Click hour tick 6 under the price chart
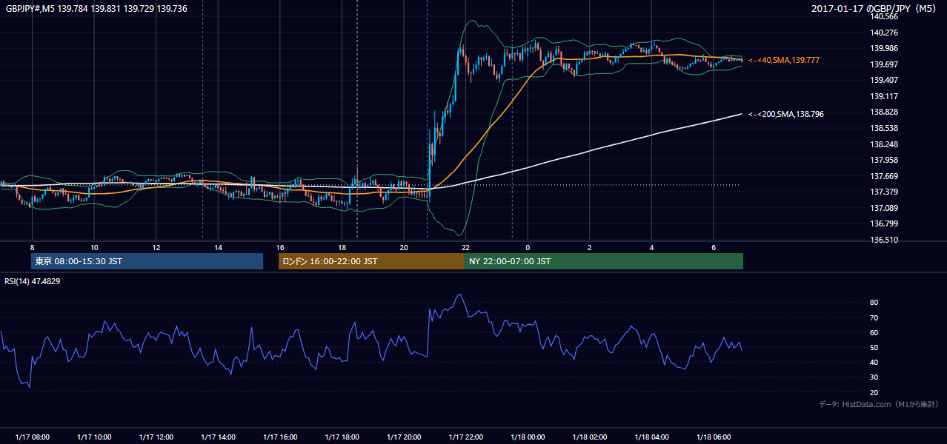Image resolution: width=947 pixels, height=444 pixels. [713, 246]
